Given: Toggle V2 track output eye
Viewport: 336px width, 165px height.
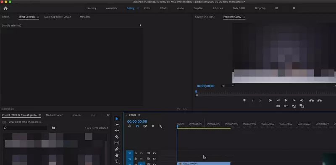Looking at the screenshot, I should 154,159.
